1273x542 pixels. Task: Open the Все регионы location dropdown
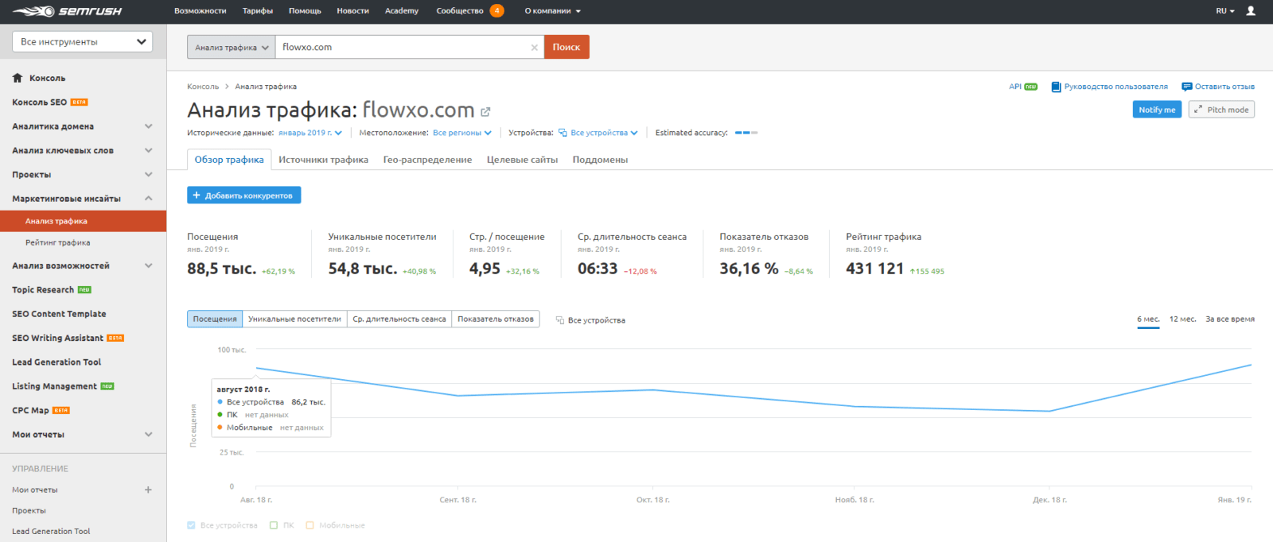[x=462, y=133]
